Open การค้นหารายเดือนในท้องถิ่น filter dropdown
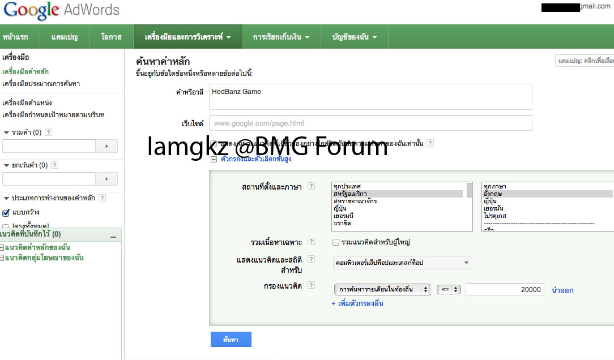 click(x=382, y=290)
